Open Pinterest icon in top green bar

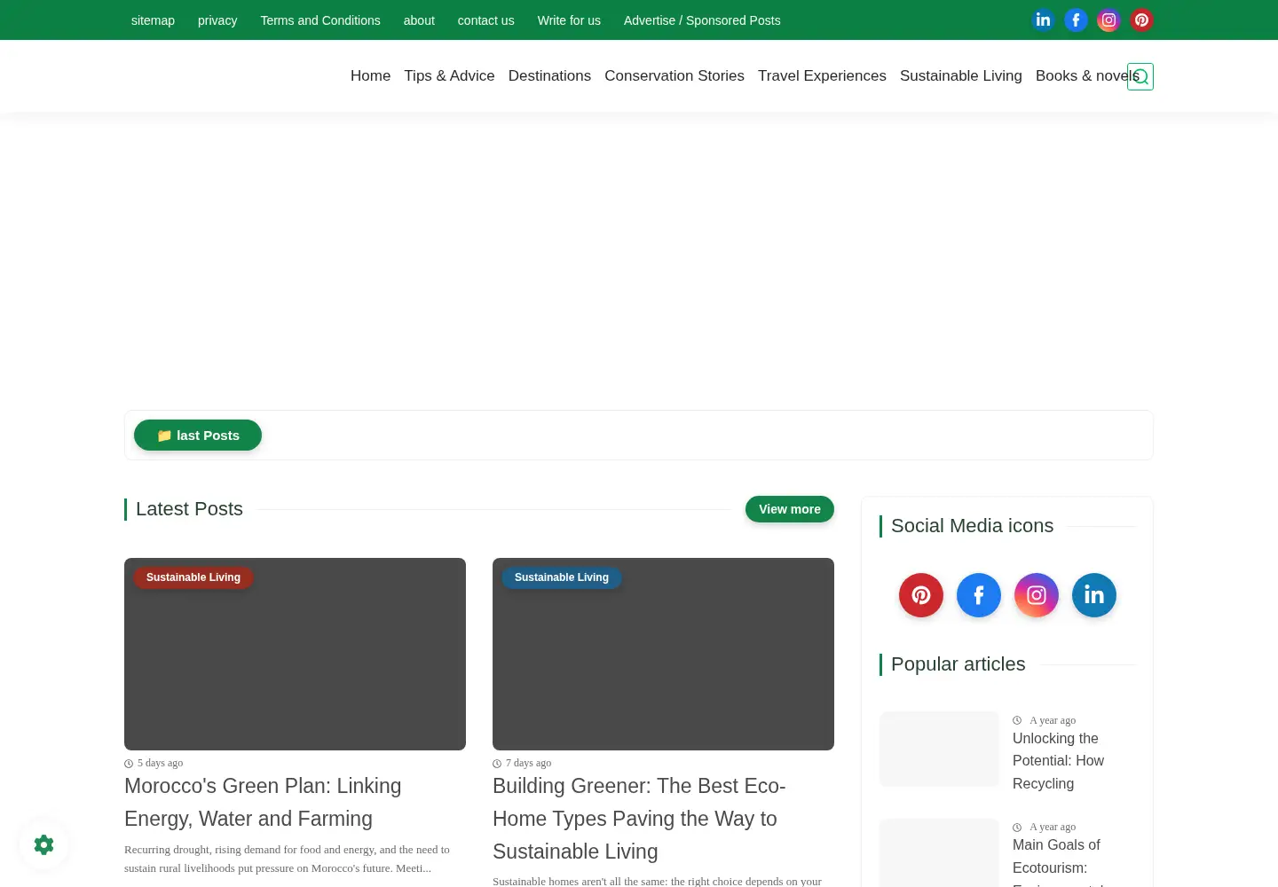1141,20
